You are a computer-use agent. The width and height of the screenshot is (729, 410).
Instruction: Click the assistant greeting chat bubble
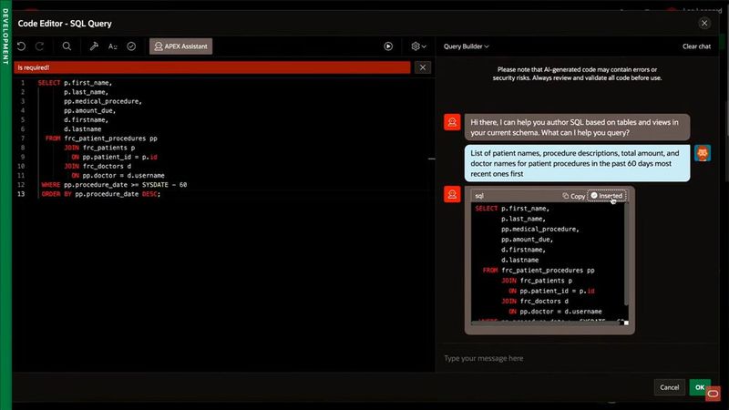click(577, 128)
